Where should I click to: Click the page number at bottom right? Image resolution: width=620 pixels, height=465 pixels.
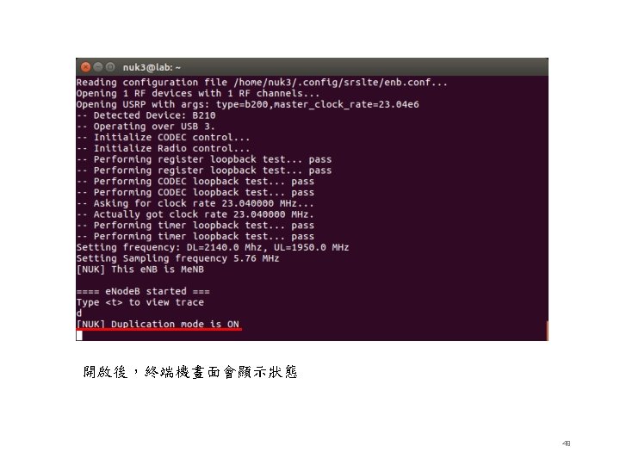coord(567,443)
